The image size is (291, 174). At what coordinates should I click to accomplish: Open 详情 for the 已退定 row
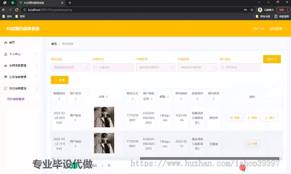tap(252, 144)
